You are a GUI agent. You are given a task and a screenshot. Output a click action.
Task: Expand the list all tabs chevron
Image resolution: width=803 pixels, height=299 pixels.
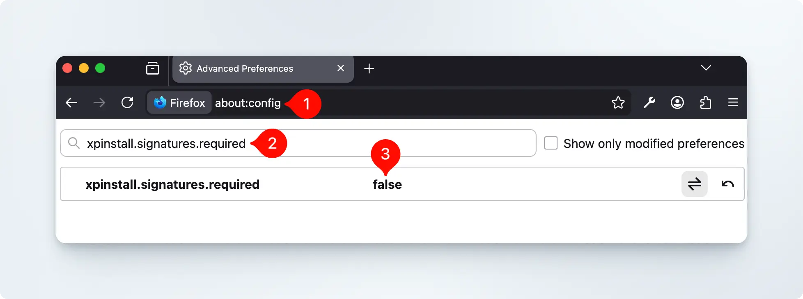click(706, 68)
